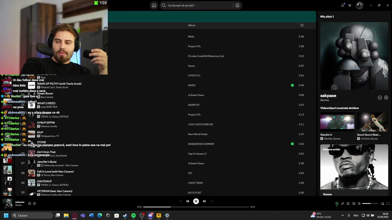392x220 pixels.
Task: Open the profile avatar menu
Action: pyautogui.click(x=360, y=5)
